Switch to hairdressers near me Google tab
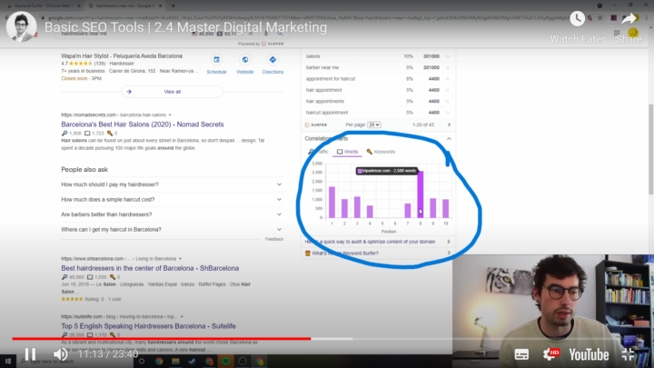Viewport: 654px width, 368px height. (125, 5)
